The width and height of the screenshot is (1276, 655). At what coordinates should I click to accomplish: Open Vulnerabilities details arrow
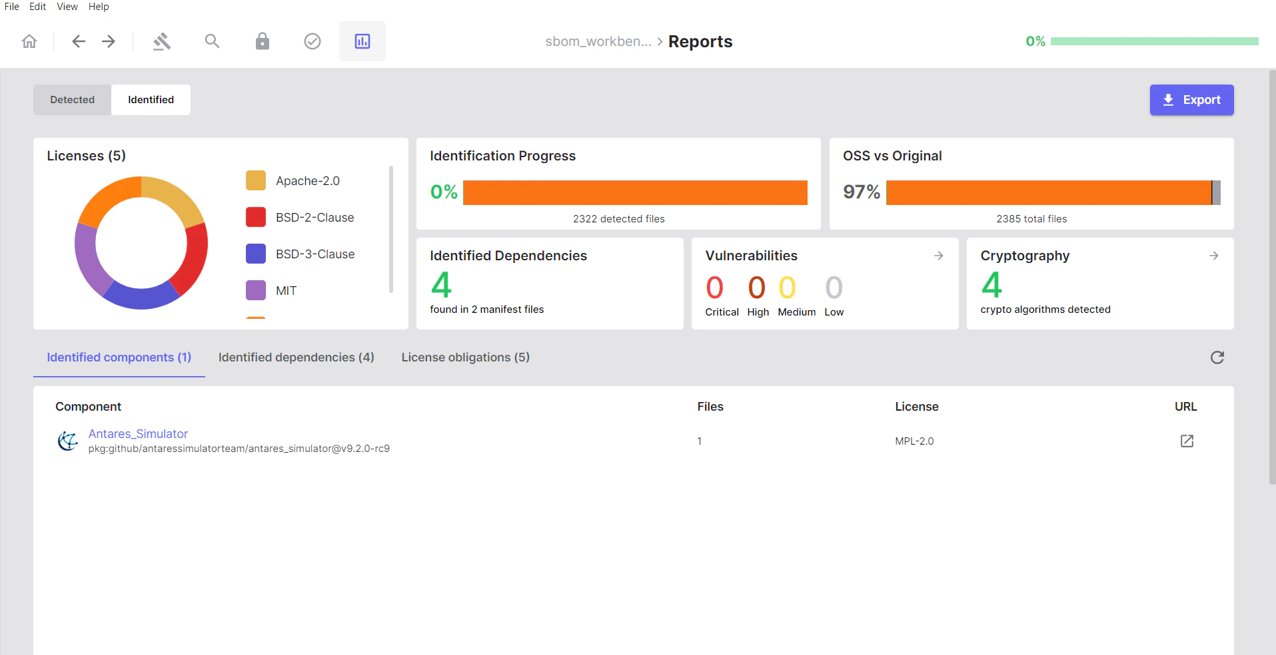[939, 256]
